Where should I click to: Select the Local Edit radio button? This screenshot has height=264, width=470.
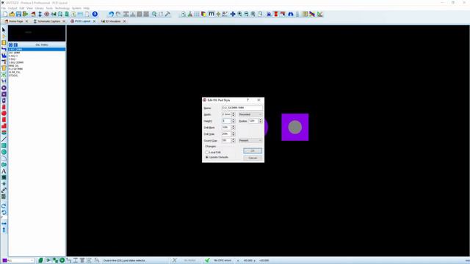pyautogui.click(x=207, y=153)
